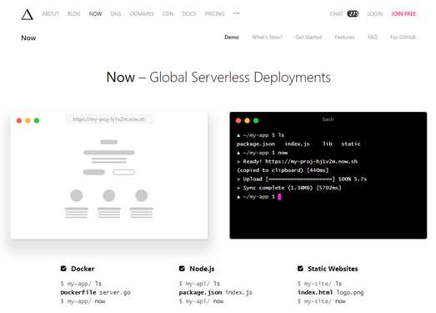Open the DNS page

(116, 13)
